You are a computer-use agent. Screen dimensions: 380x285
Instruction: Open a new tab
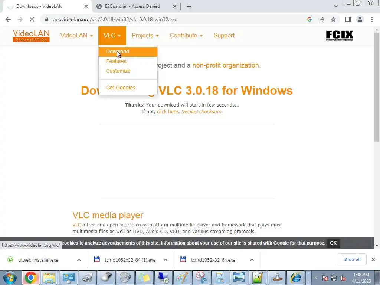click(x=189, y=7)
